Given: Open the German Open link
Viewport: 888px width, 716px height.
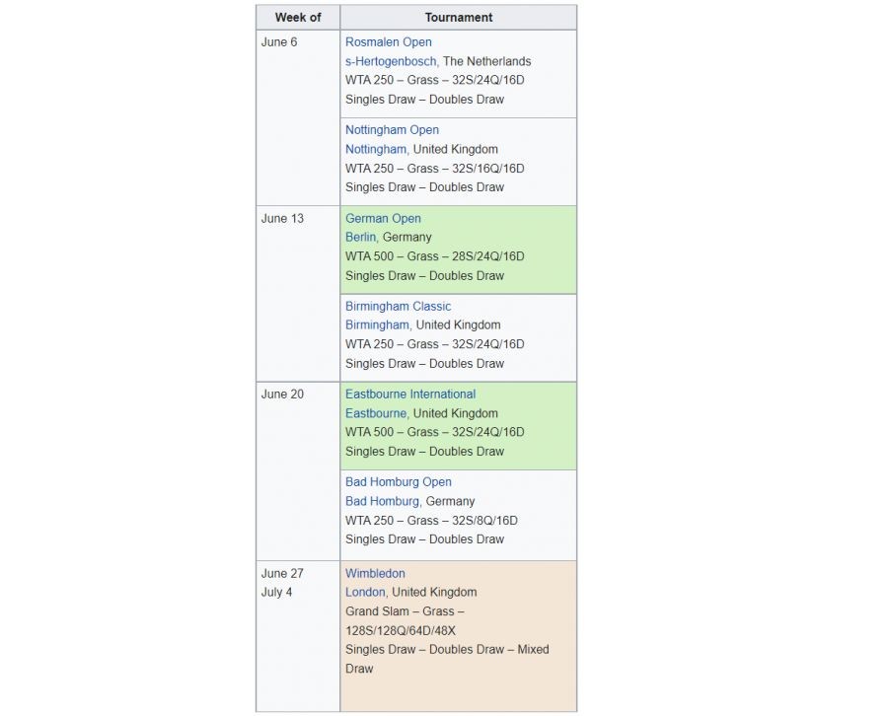Looking at the screenshot, I should click(383, 219).
